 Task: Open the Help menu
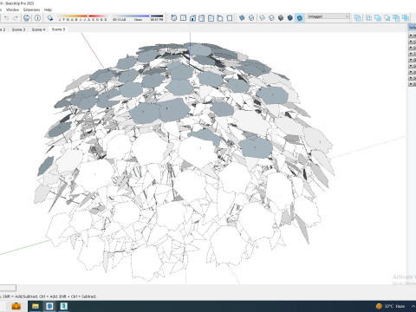click(48, 10)
